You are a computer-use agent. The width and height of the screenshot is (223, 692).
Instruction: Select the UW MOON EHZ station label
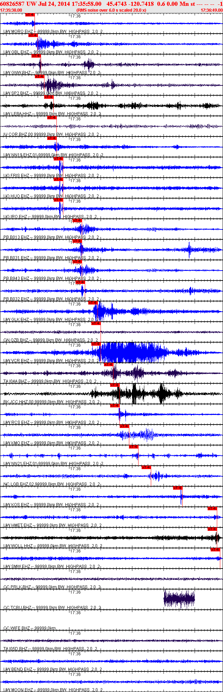point(18,690)
